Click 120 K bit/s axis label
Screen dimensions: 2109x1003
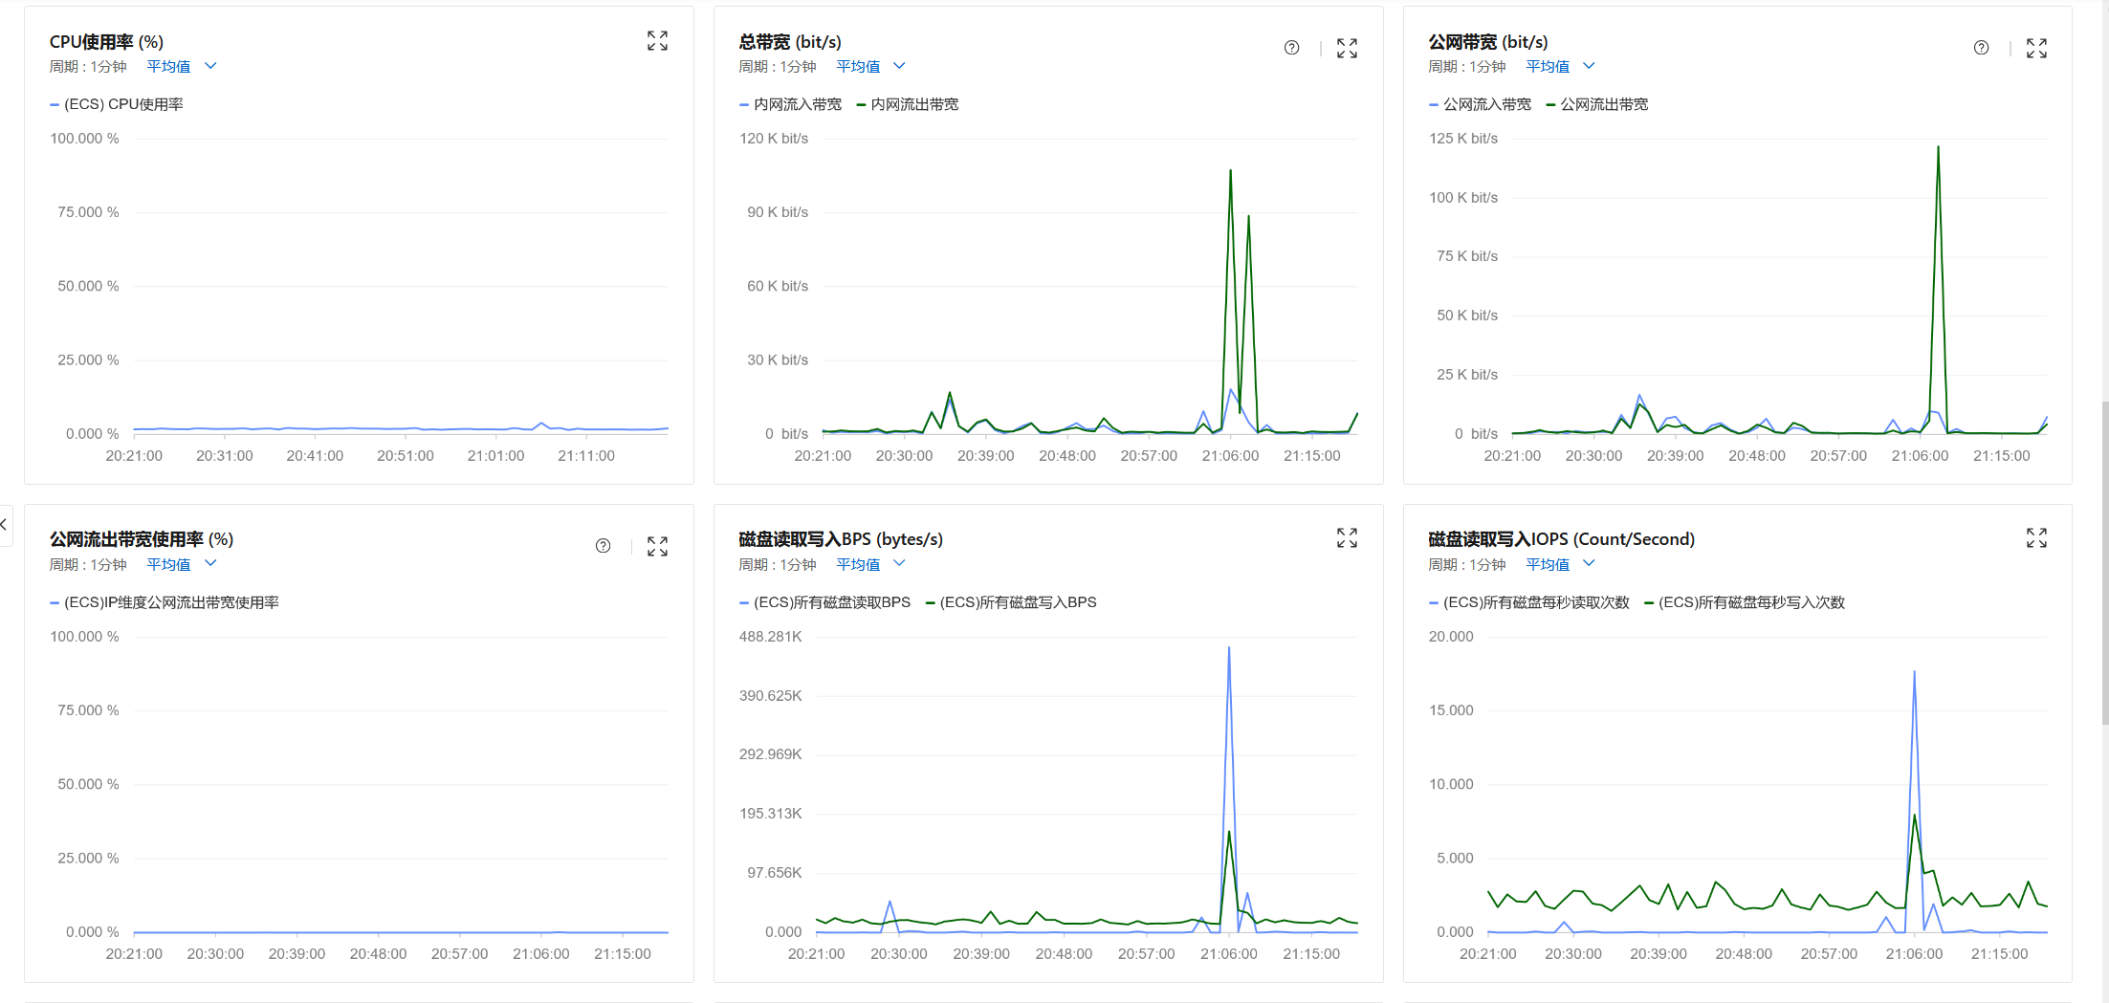click(774, 139)
